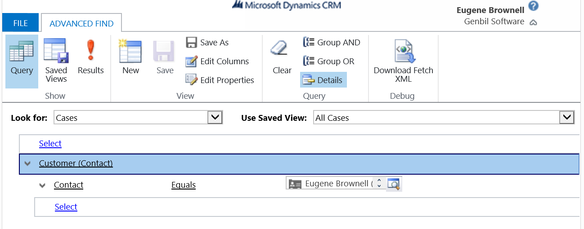Click the Query ribbon button
Image resolution: width=584 pixels, height=229 pixels.
tap(22, 62)
